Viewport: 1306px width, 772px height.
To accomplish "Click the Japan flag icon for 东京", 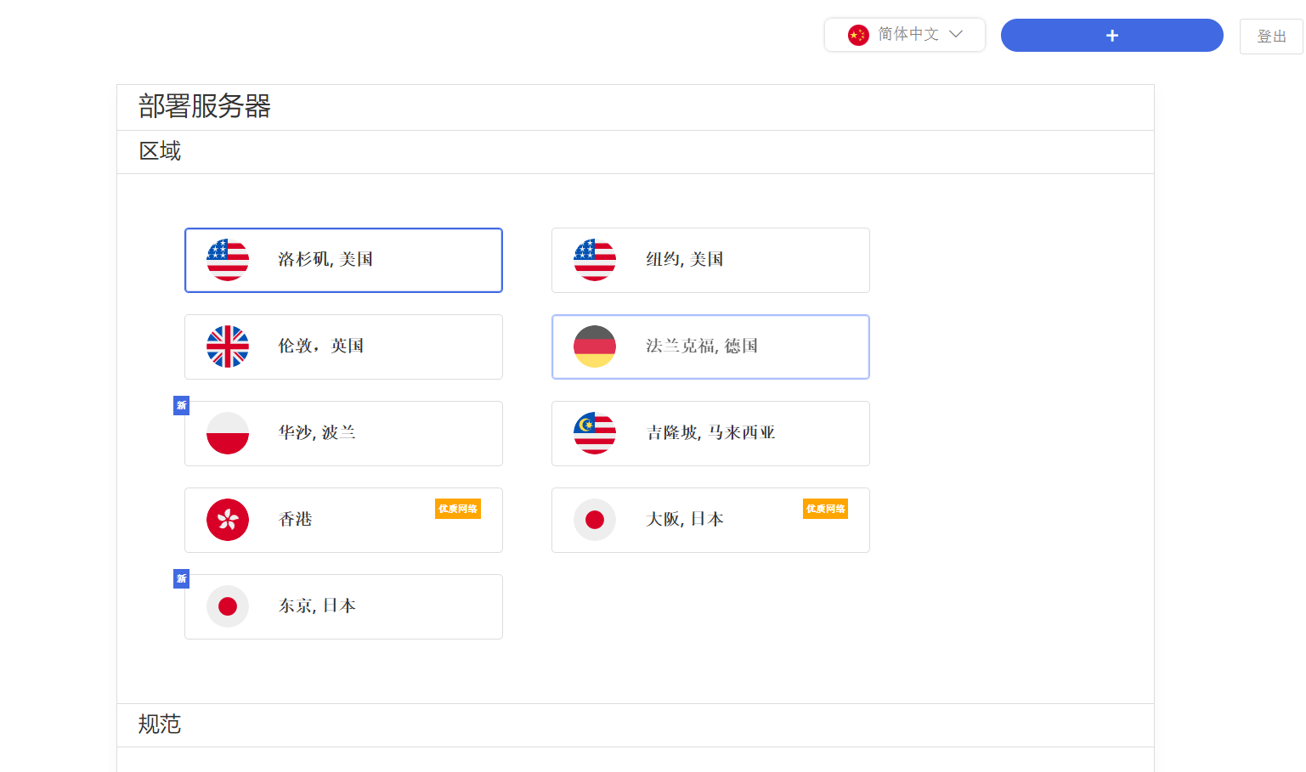I will click(228, 606).
